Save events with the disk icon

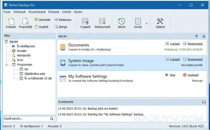204,102
